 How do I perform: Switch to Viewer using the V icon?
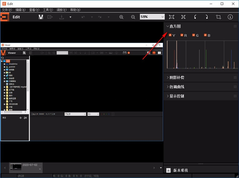point(41,17)
